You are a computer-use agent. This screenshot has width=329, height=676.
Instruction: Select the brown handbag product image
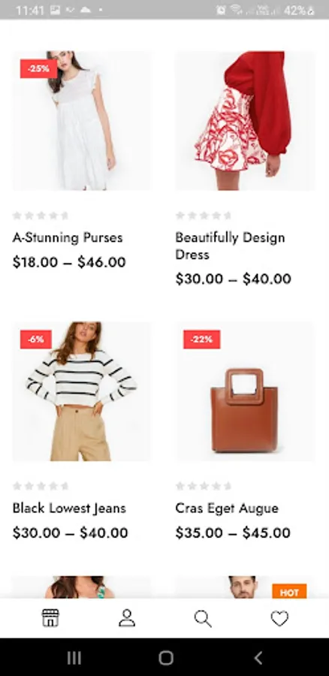coord(245,391)
